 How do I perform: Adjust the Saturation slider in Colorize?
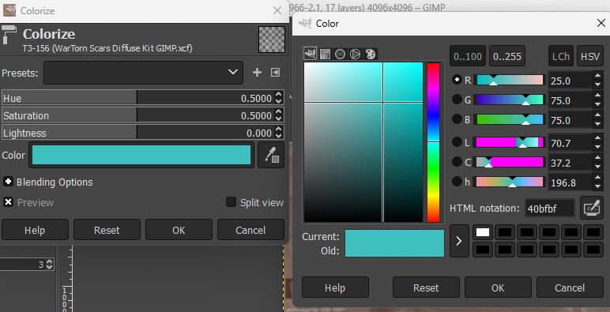pos(137,115)
